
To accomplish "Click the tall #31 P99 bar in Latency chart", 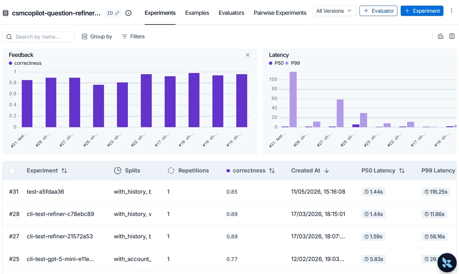I will pos(293,100).
